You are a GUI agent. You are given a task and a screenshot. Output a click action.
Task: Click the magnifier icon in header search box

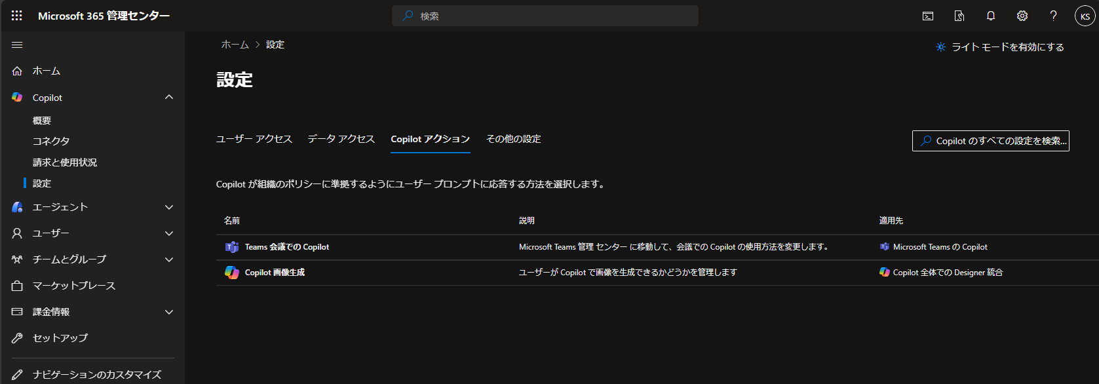point(408,16)
